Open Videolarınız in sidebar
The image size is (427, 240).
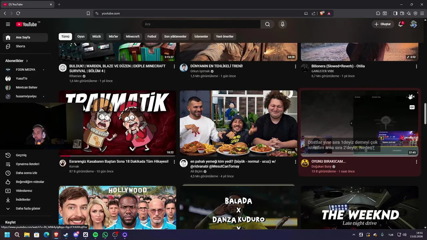(x=25, y=191)
